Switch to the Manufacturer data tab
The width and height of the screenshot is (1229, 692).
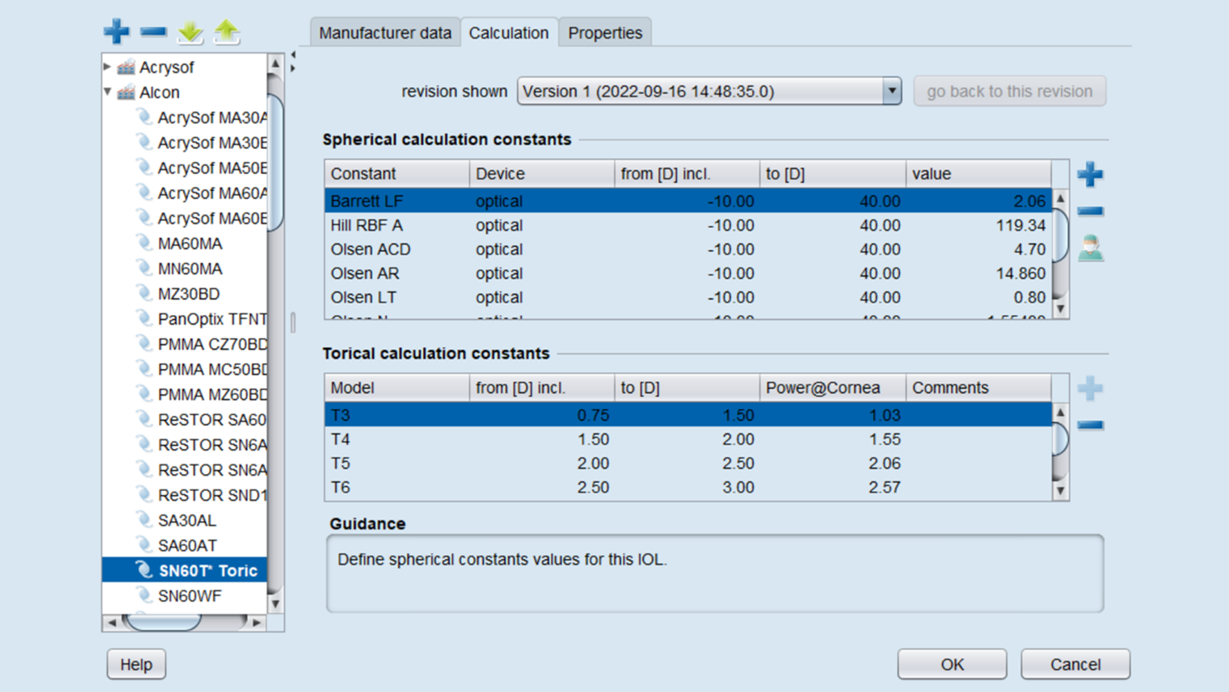[385, 33]
